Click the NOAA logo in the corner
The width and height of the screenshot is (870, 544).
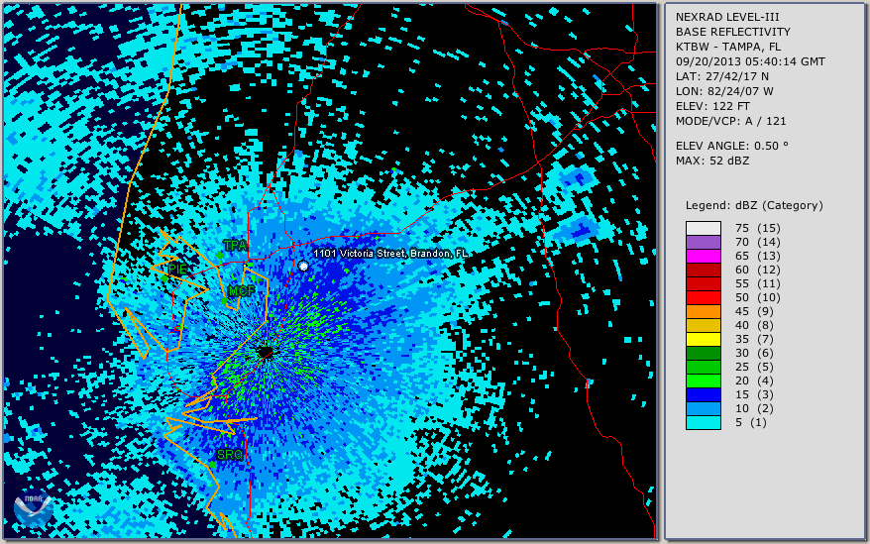[32, 509]
